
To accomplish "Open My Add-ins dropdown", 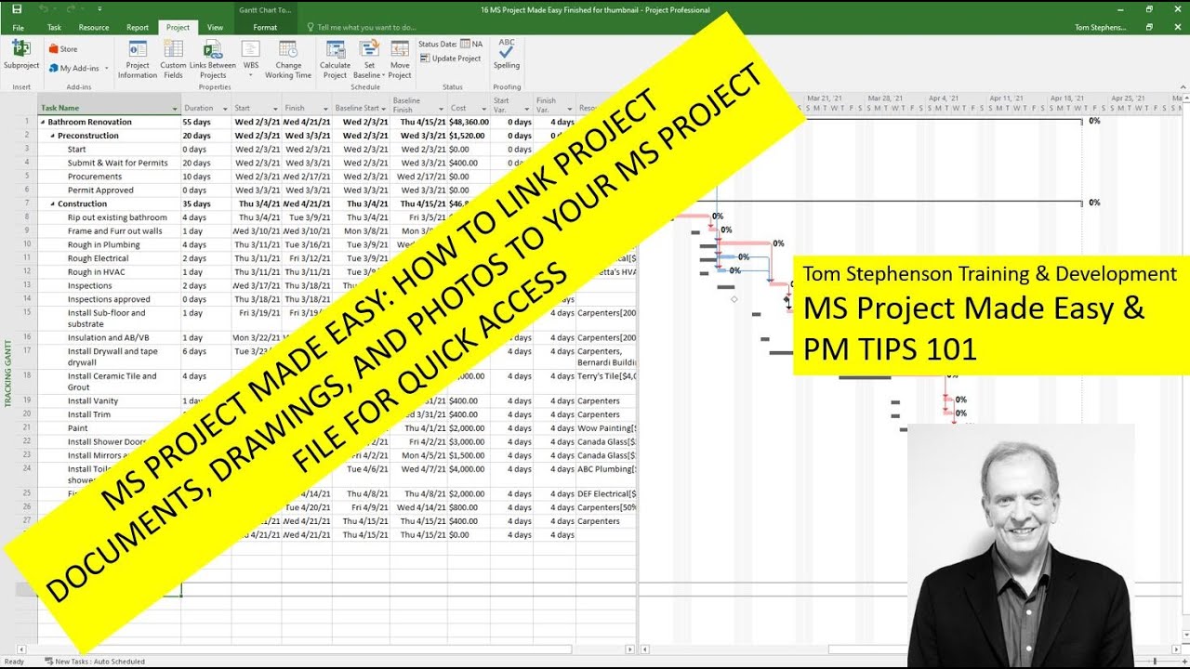I will (79, 68).
